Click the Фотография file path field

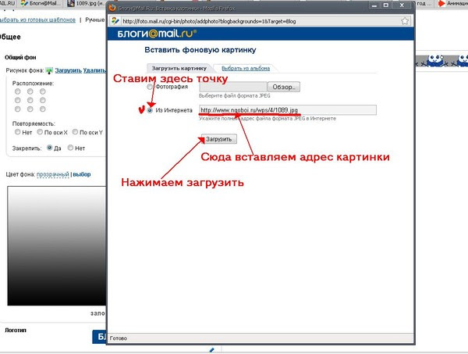(233, 87)
